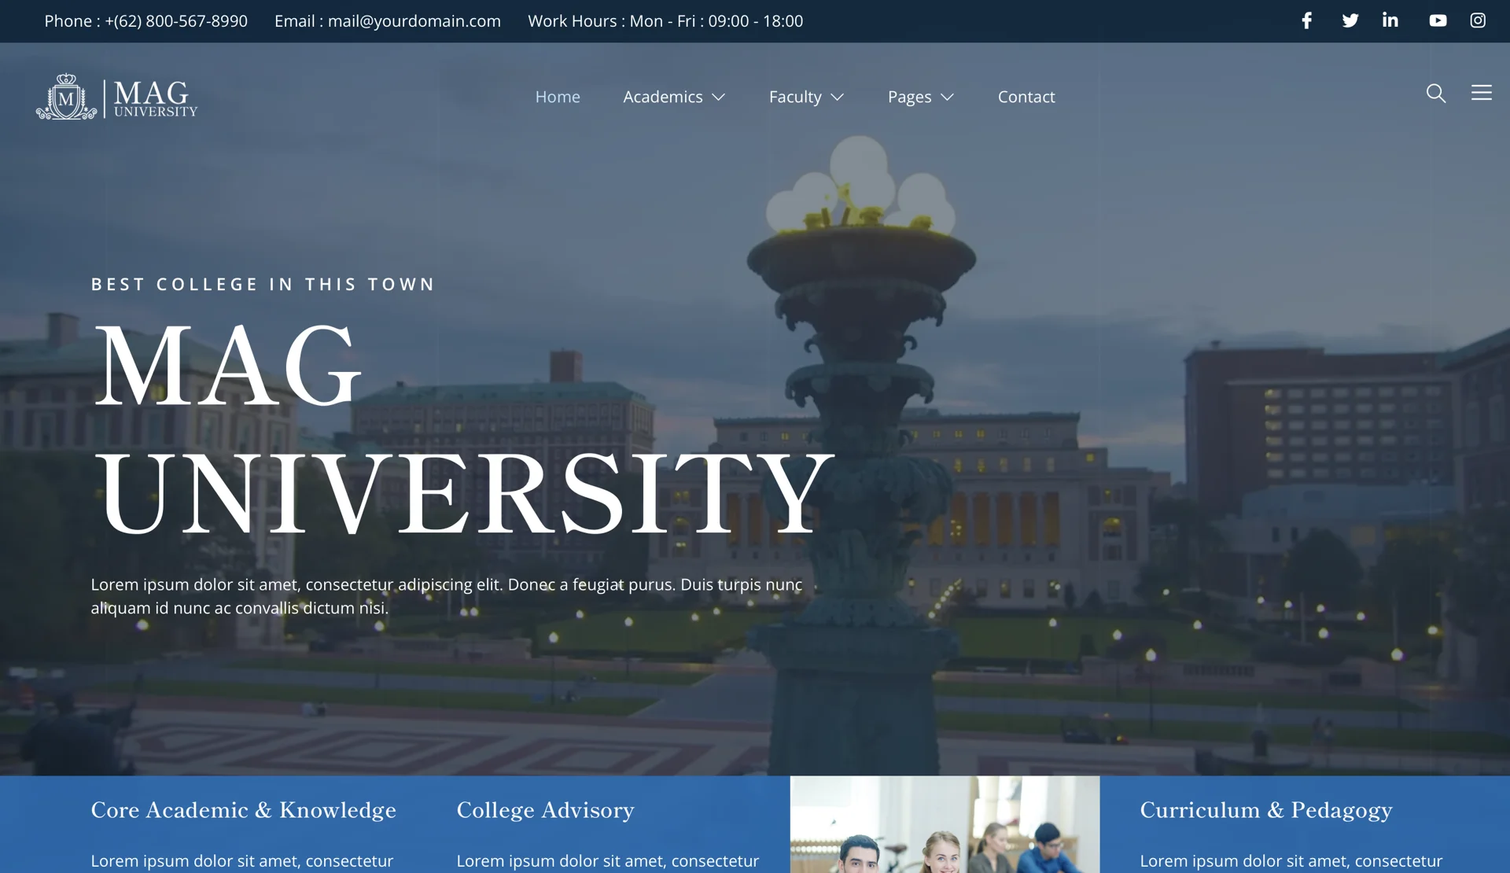Image resolution: width=1510 pixels, height=873 pixels.
Task: Select the Home menu item
Action: 558,97
